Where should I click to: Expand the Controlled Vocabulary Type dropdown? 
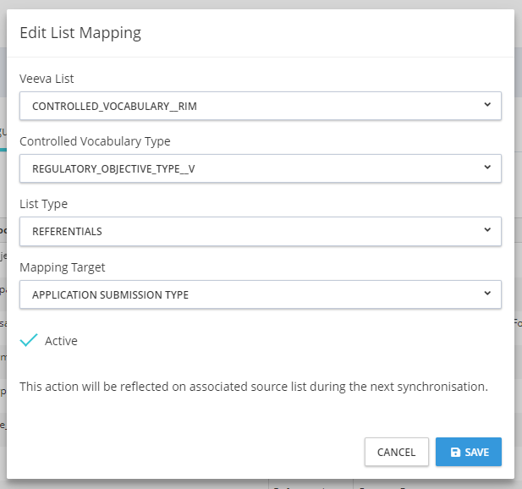(x=260, y=168)
